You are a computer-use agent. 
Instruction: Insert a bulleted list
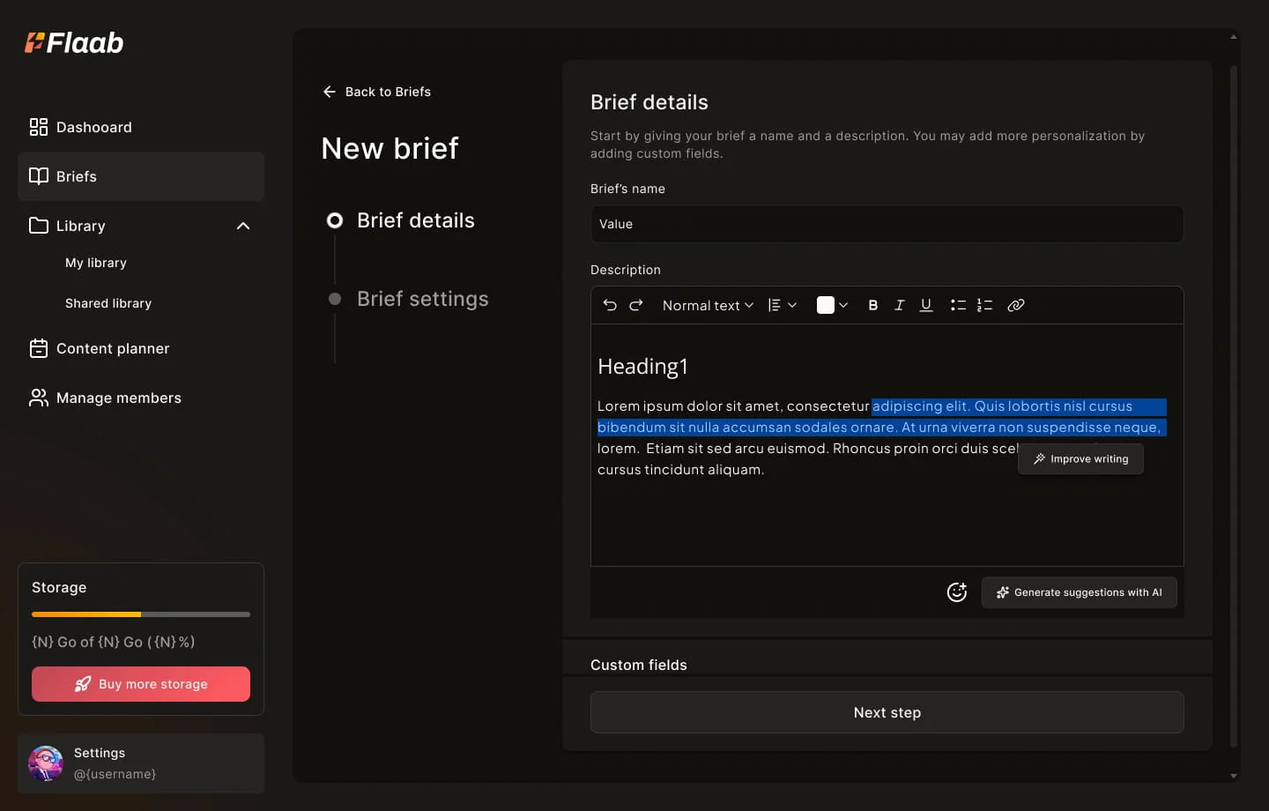pos(958,305)
